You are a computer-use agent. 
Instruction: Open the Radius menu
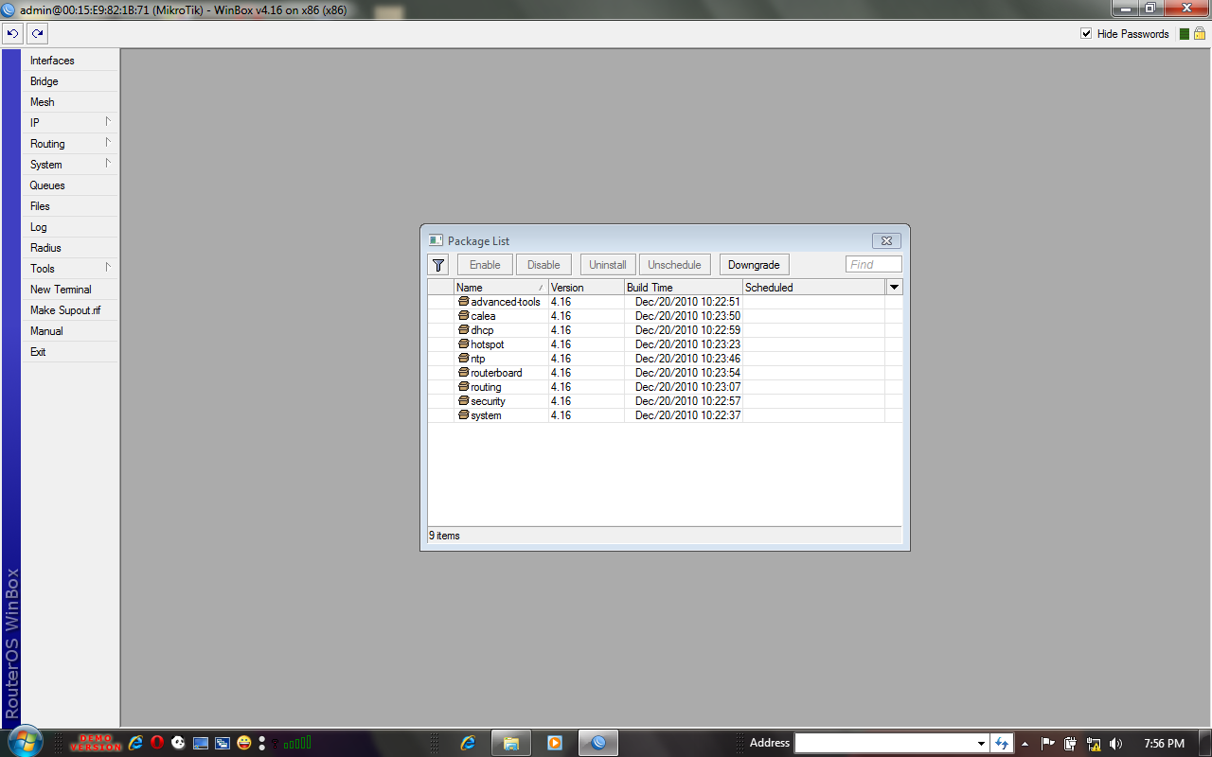[70, 248]
